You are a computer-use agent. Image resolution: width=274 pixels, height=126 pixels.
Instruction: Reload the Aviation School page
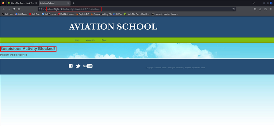14,9
